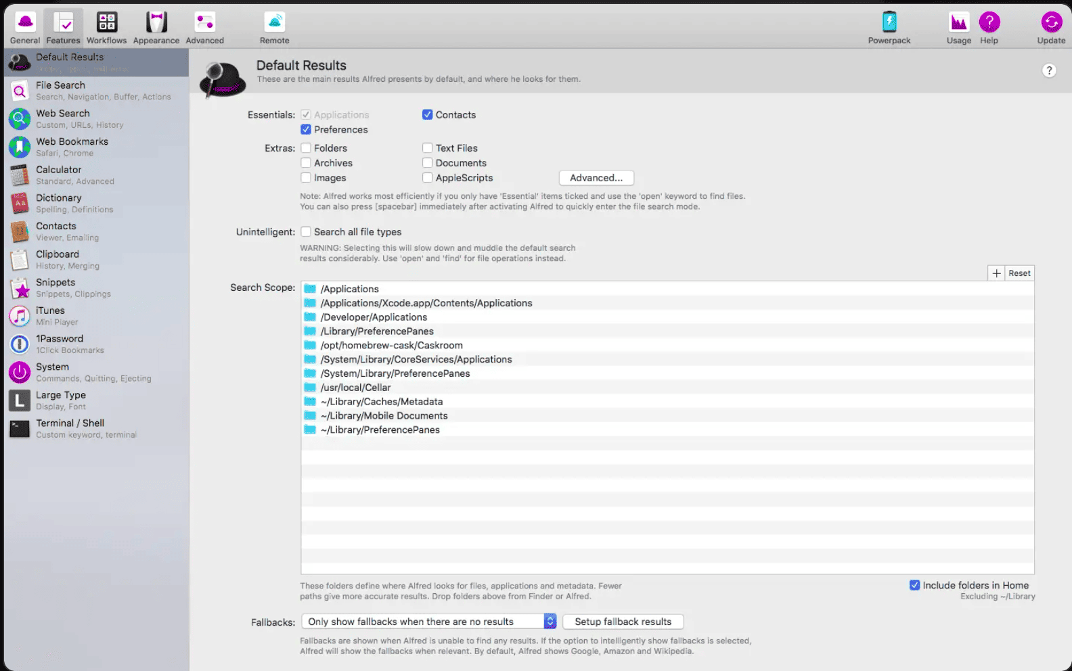Image resolution: width=1072 pixels, height=671 pixels.
Task: Select Snippets feature
Action: [x=96, y=288]
